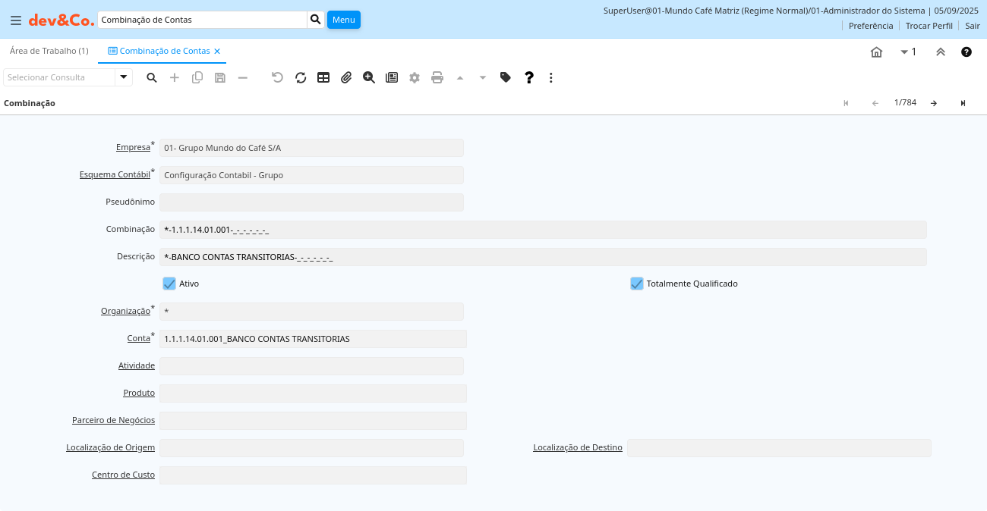Click the Trocar Perfil link
Image resolution: width=987 pixels, height=511 pixels.
(929, 25)
